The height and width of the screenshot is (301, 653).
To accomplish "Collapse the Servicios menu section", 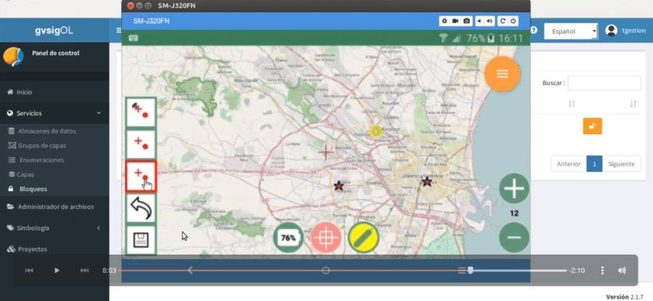I will [x=54, y=113].
